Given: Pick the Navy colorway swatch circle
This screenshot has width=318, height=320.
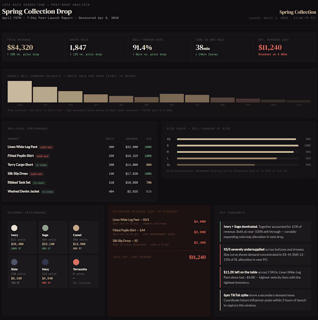Looking at the screenshot, I should pyautogui.click(x=45, y=262).
